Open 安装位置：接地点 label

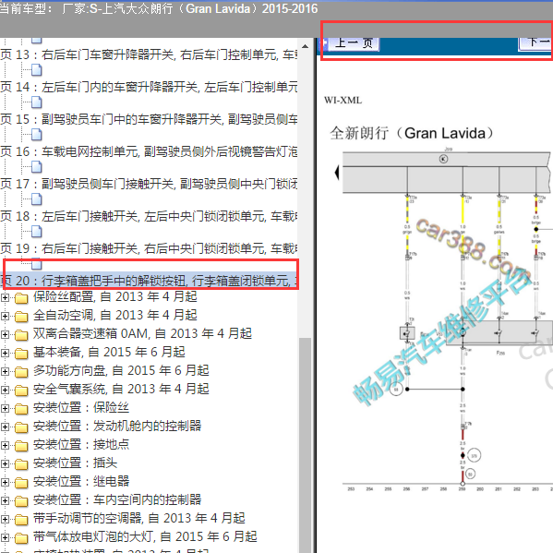[81, 444]
